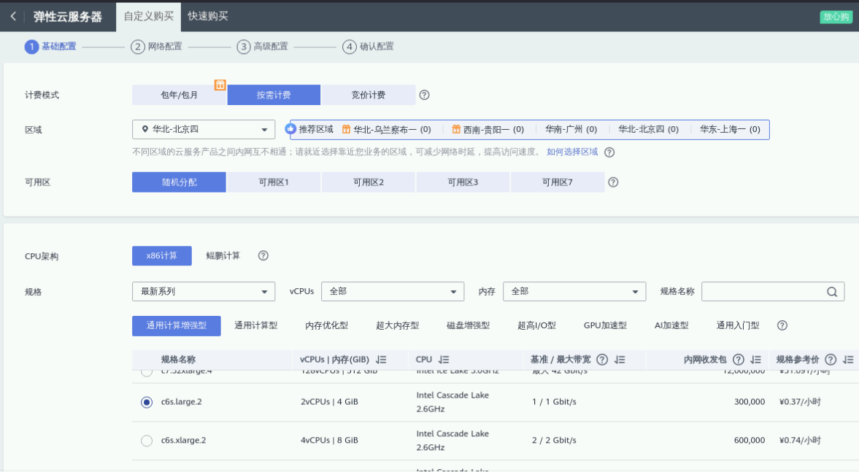Select 通用入门型 spec tab

coord(737,325)
